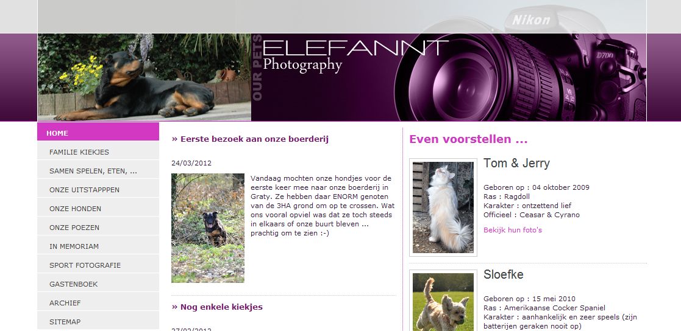
Task: Select SITEMAP in the sidebar
Action: click(x=98, y=321)
